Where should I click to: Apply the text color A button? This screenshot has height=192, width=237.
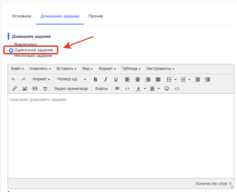click(138, 89)
